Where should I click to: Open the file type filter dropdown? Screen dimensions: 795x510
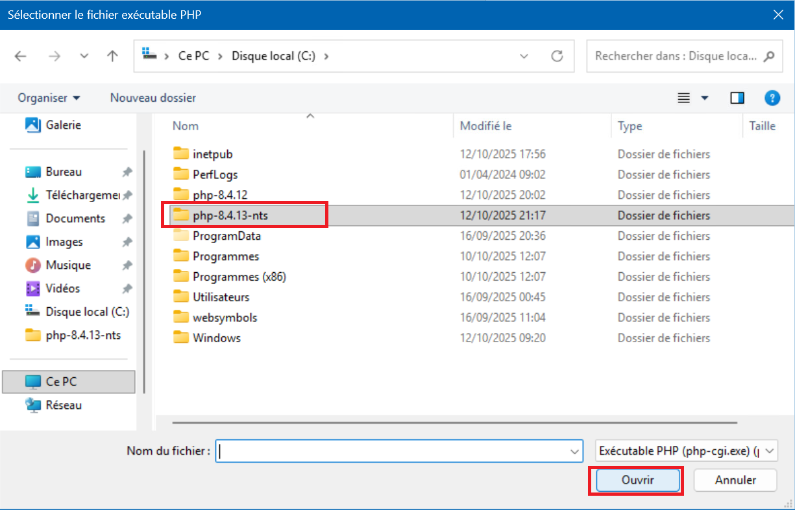[686, 451]
